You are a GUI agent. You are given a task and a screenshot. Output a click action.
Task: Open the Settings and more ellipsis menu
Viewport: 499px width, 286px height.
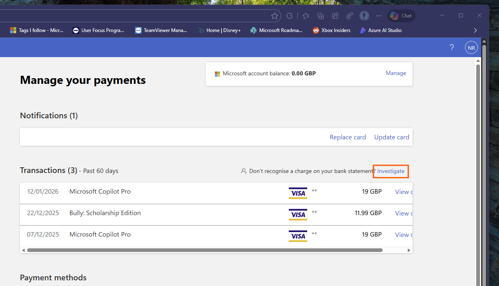[379, 16]
